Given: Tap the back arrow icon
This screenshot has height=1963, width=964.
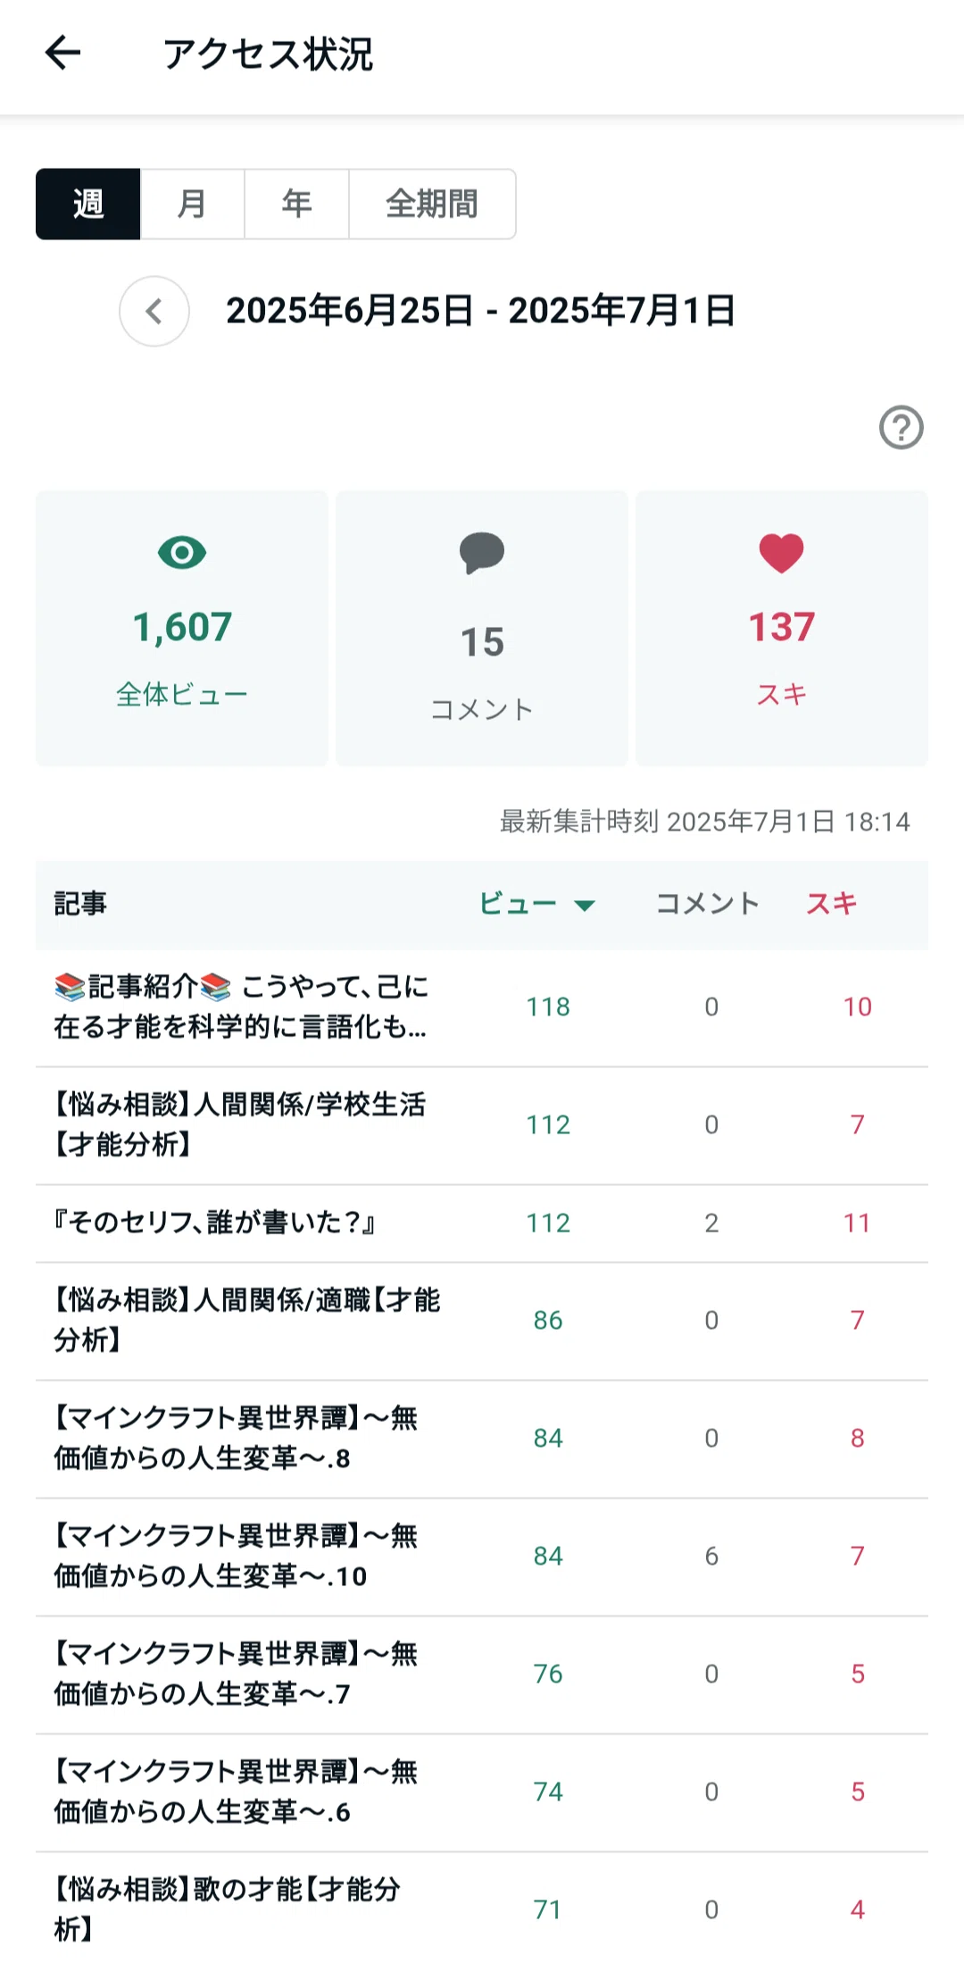Looking at the screenshot, I should [x=62, y=53].
